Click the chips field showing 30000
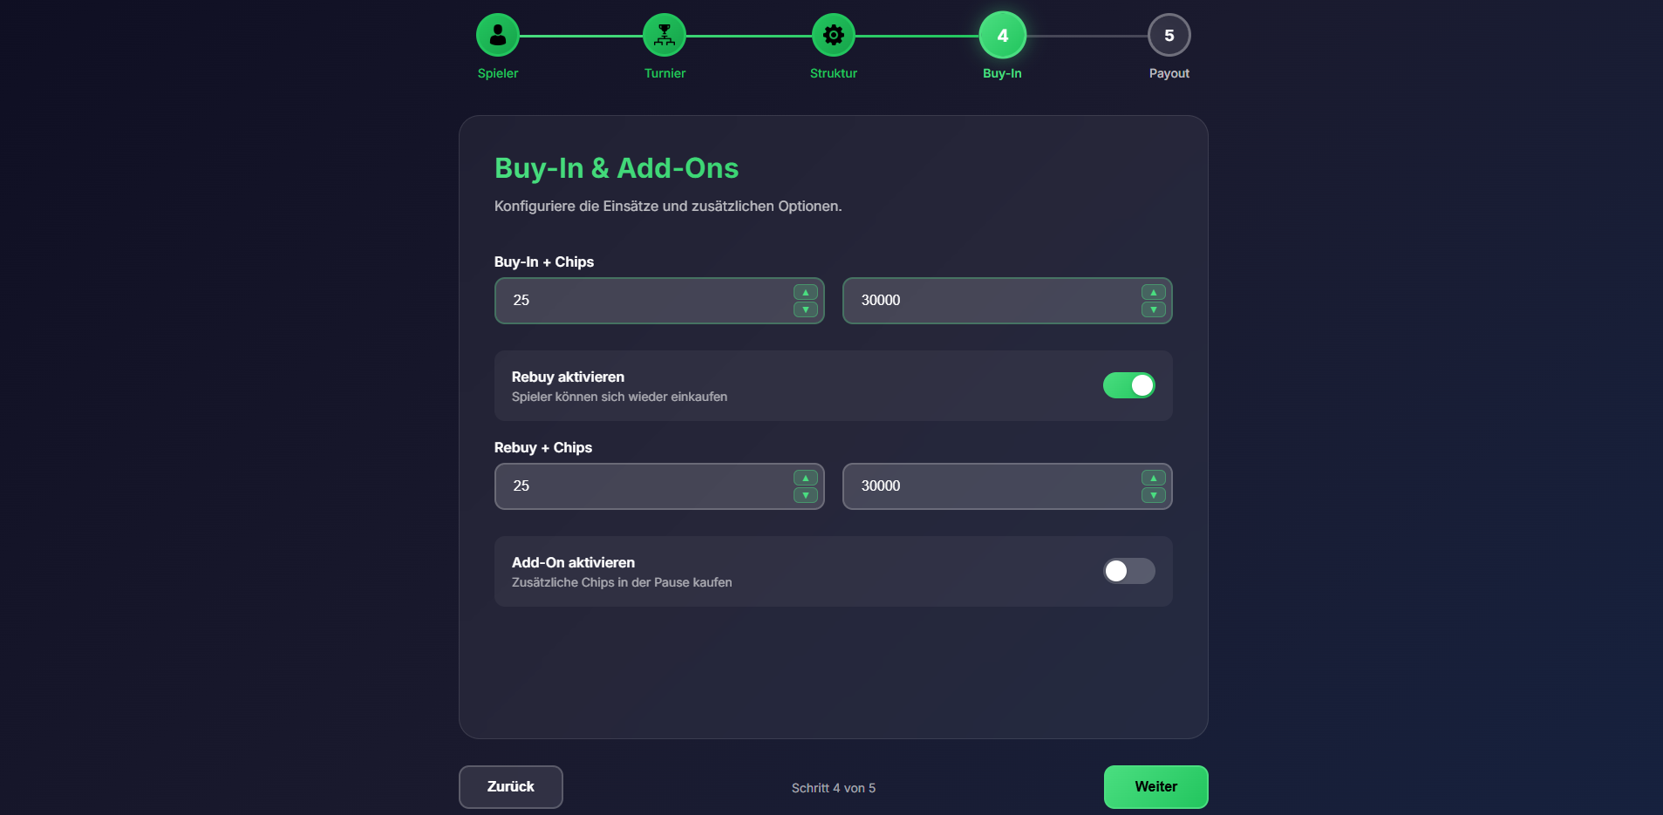 click(994, 300)
